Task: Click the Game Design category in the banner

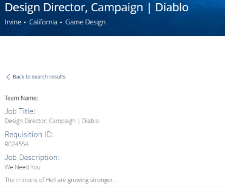Action: pos(85,23)
